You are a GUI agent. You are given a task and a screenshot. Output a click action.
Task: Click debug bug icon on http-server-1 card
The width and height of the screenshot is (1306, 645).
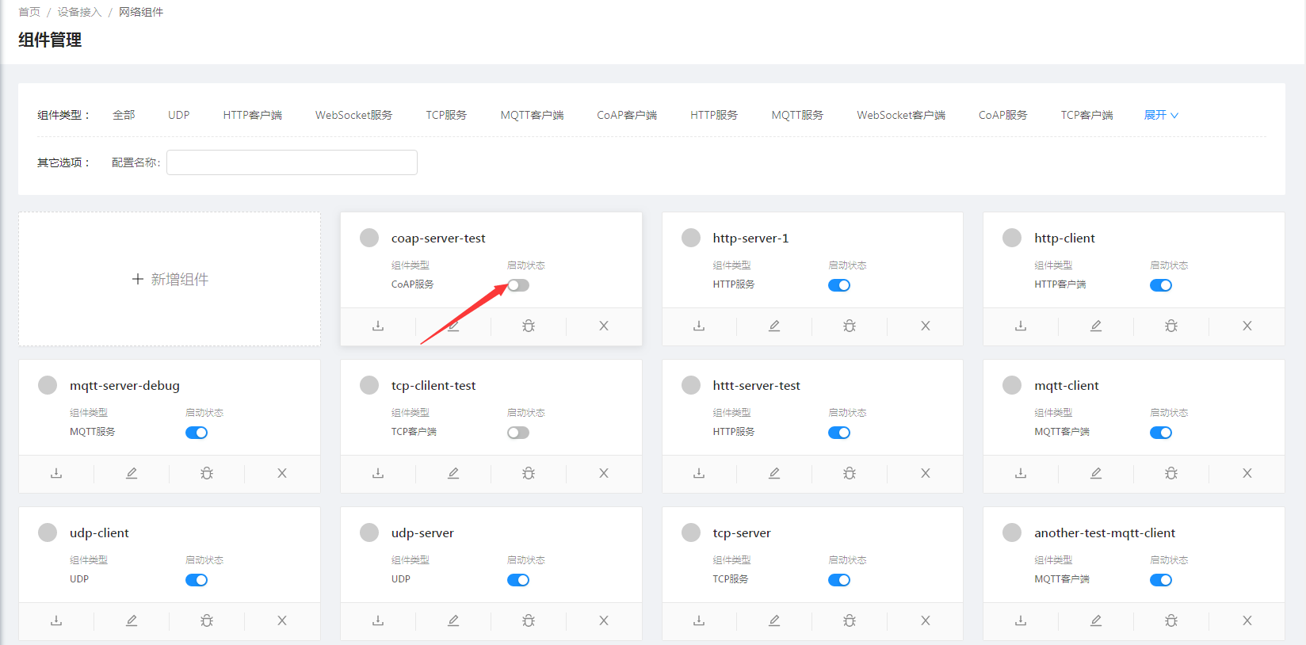850,326
